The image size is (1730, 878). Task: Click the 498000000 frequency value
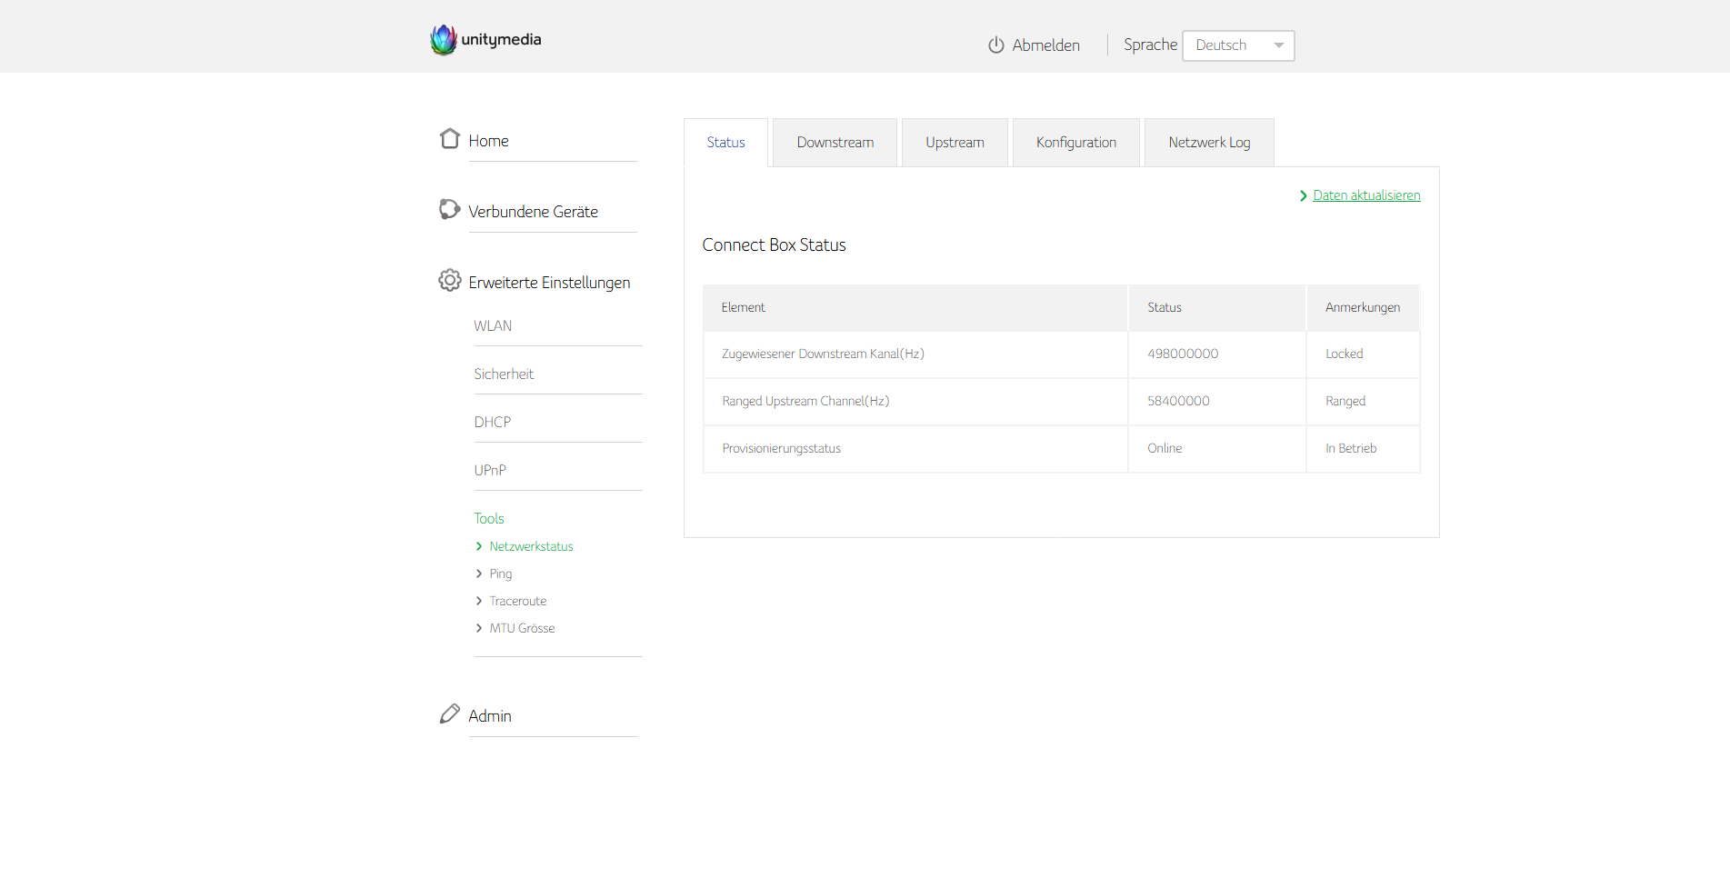[x=1183, y=354]
